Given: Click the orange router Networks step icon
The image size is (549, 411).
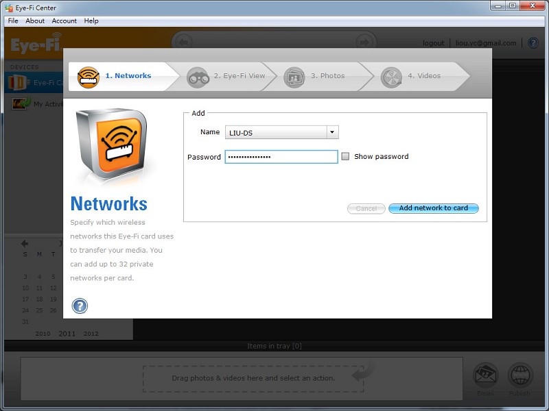Looking at the screenshot, I should pyautogui.click(x=89, y=77).
